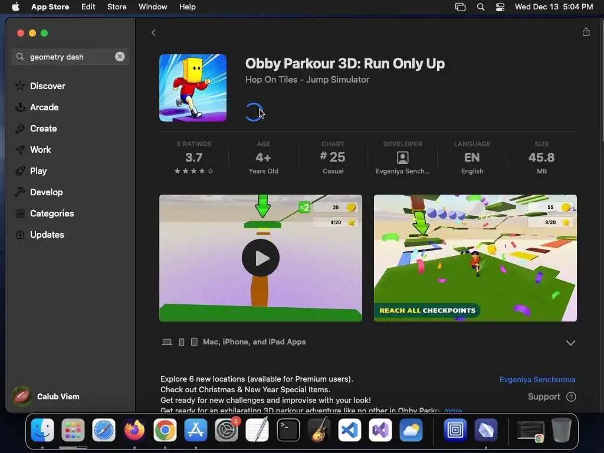Image resolution: width=604 pixels, height=453 pixels.
Task: Click the date and time in the menu bar
Action: point(553,7)
